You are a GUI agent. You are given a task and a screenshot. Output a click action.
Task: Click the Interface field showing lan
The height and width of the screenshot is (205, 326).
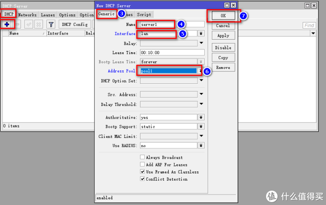click(169, 34)
